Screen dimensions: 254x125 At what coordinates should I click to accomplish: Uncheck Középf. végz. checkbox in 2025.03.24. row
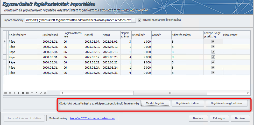point(213,68)
